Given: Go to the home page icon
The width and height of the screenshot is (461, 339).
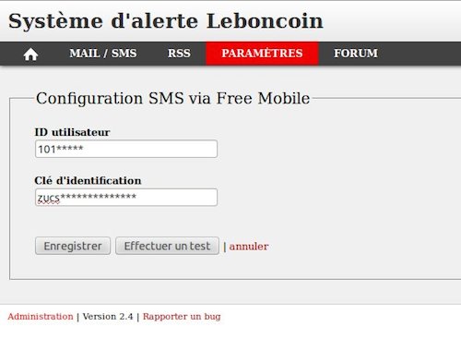Looking at the screenshot, I should [30, 54].
